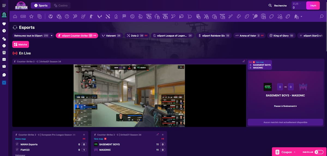Open the hamburger menu at top left
Viewport: 327px width, 156px height.
point(4,5)
